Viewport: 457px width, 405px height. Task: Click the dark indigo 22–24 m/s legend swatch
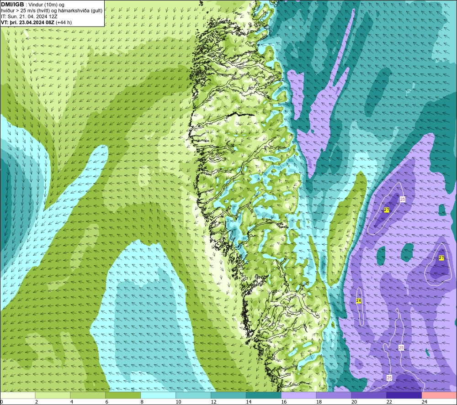[404, 395]
